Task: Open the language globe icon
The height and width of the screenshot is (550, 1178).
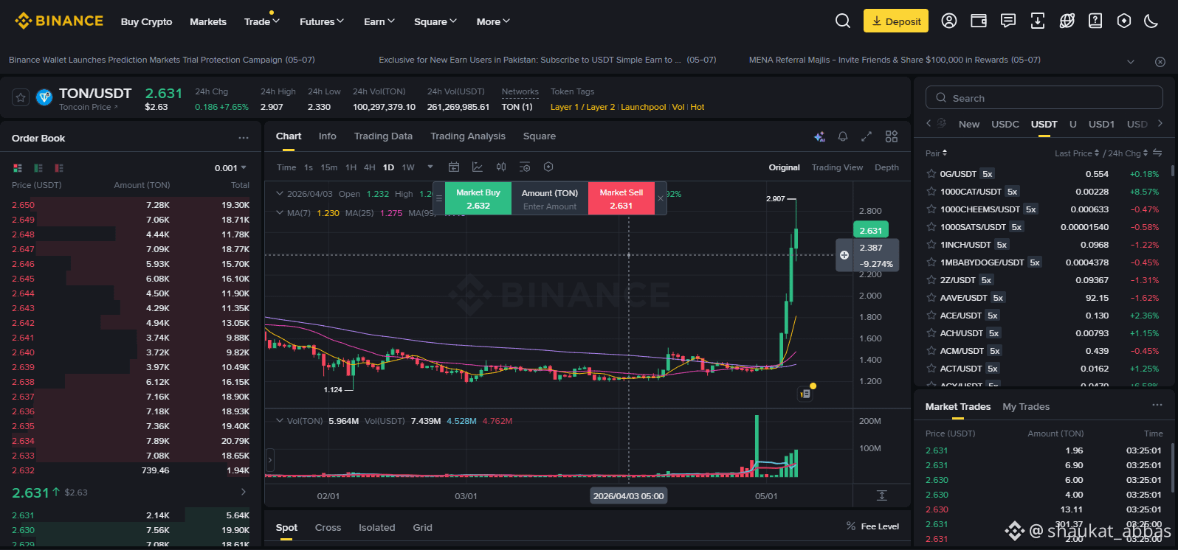Action: point(1067,21)
